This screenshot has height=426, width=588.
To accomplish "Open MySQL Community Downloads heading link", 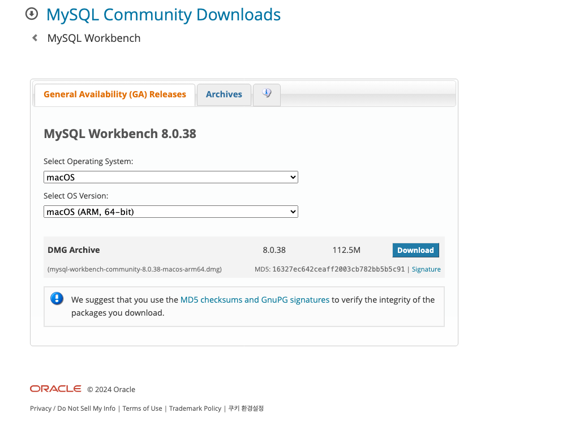I will click(x=163, y=15).
